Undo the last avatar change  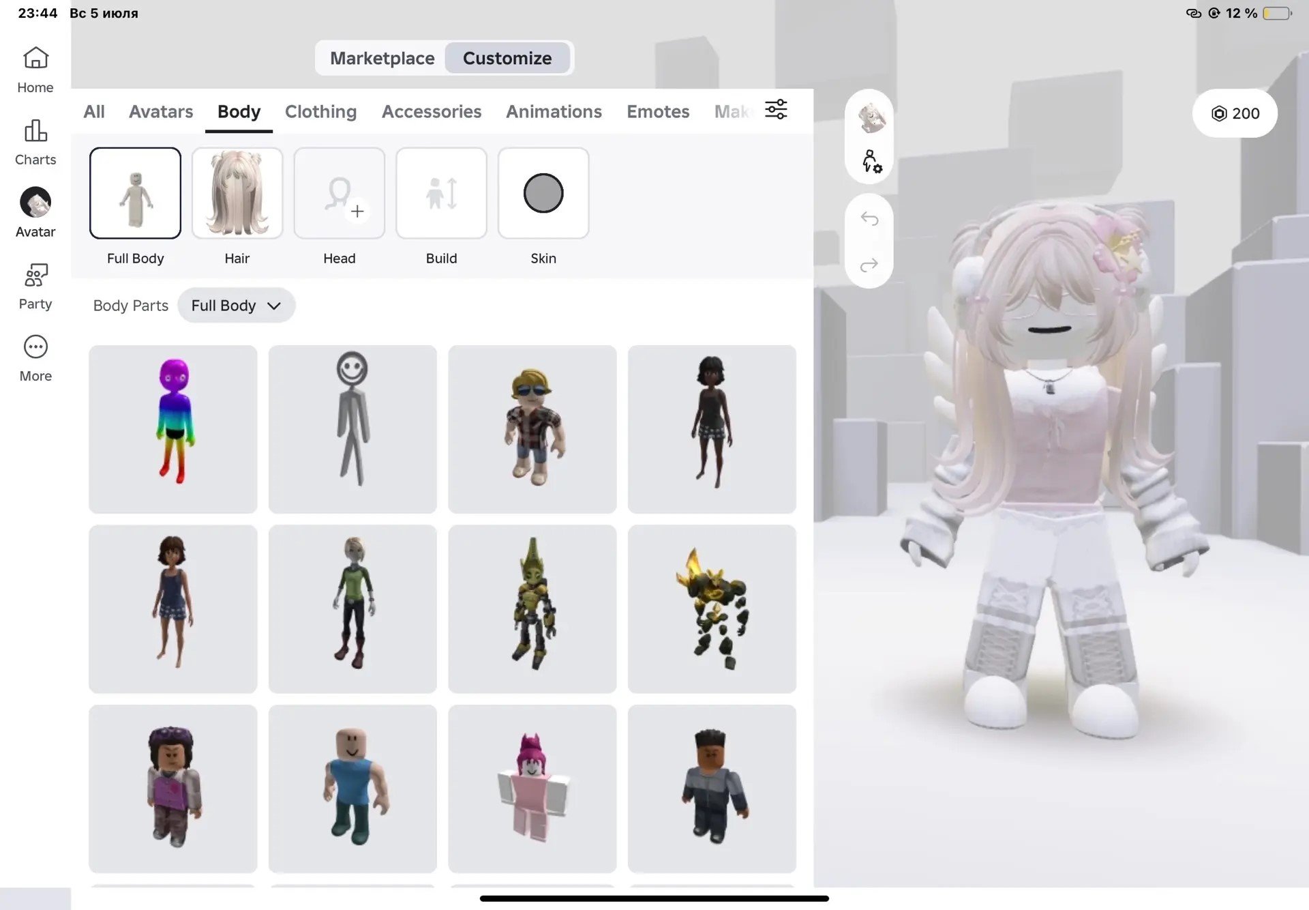point(869,218)
